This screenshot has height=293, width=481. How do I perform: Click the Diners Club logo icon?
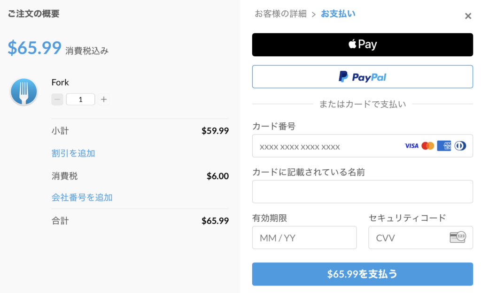coord(460,146)
